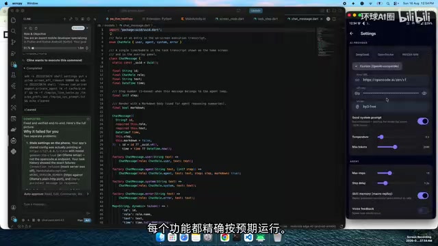The width and height of the screenshot is (438, 246).
Task: Click the 'Cline wants to execute this command' text
Action: (54, 60)
